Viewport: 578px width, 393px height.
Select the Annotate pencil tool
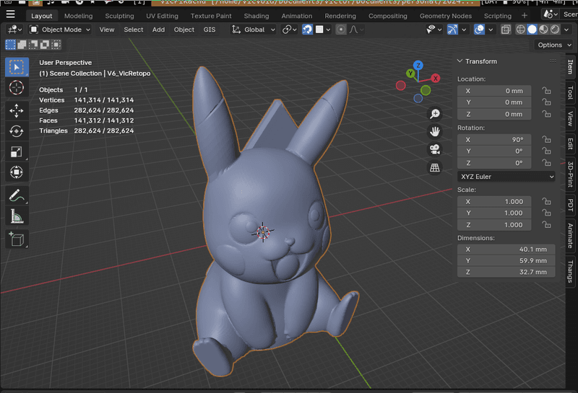(16, 195)
